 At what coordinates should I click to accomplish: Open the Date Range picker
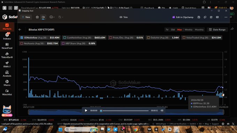217,30
